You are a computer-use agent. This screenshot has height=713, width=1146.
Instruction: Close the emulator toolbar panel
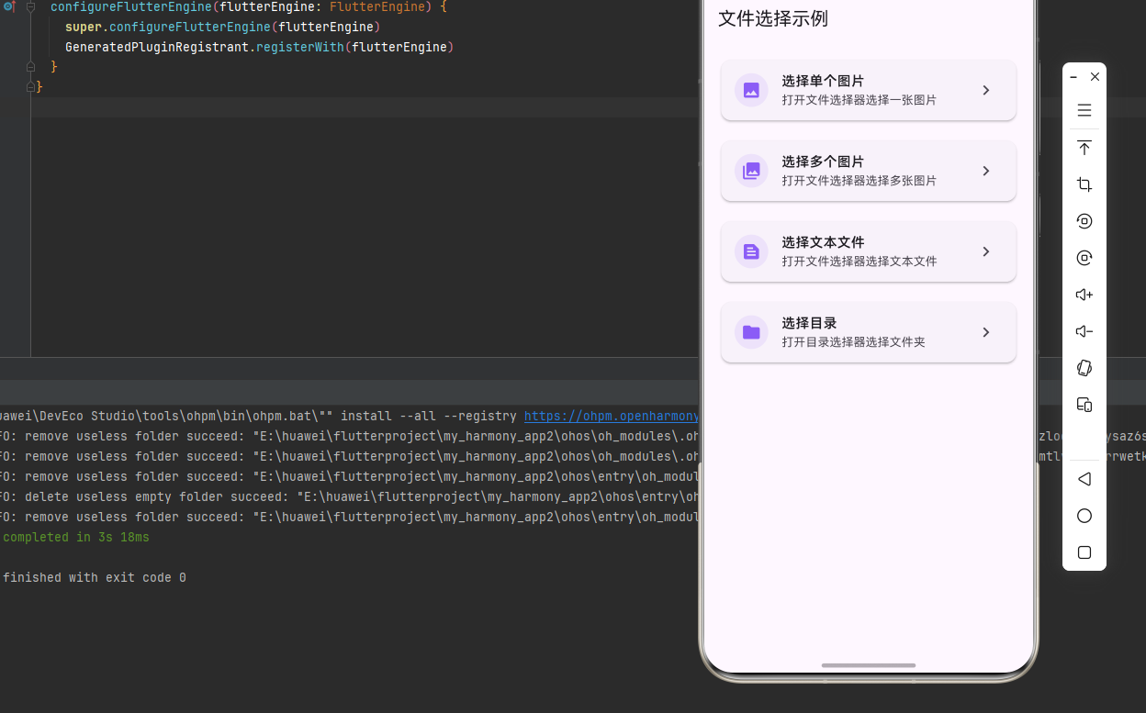1095,77
